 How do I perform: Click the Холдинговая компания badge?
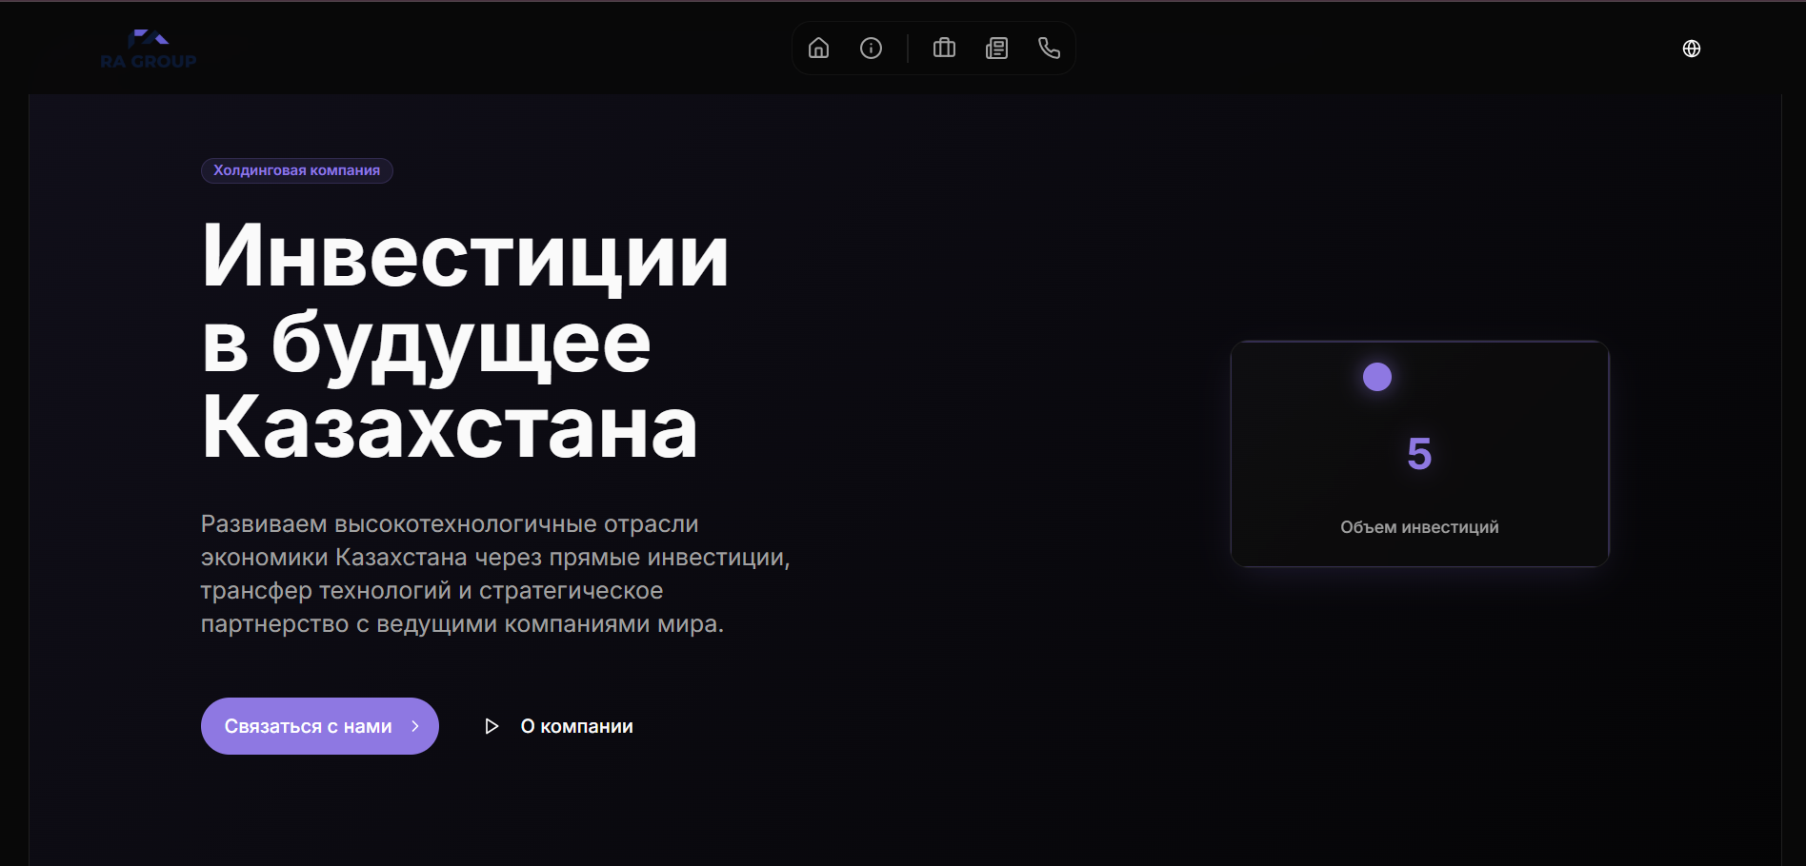pyautogui.click(x=296, y=170)
